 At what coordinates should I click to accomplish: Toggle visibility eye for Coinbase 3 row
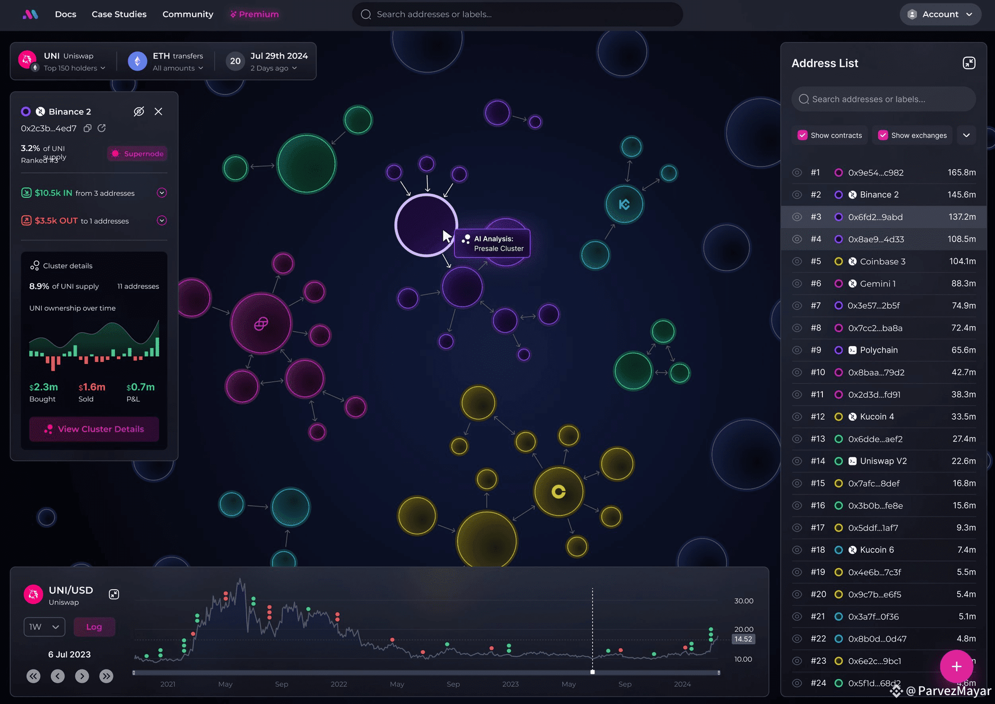797,262
